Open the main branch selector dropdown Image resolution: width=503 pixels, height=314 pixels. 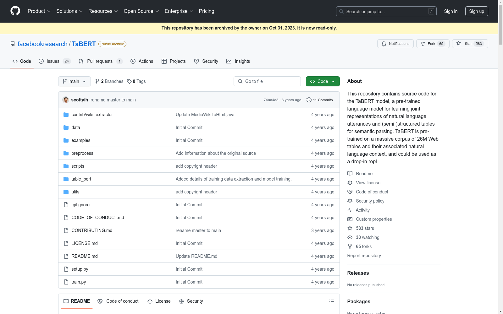tap(75, 81)
